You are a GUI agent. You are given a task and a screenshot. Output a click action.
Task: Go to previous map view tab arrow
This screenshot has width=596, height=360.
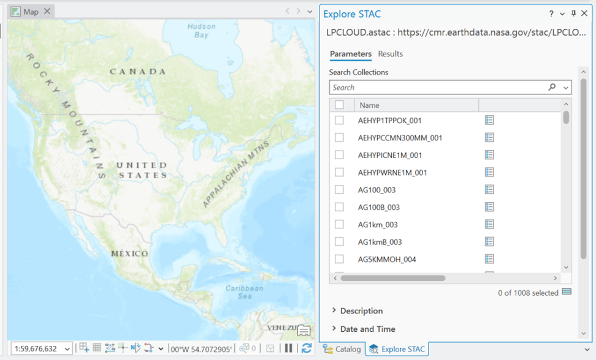288,12
